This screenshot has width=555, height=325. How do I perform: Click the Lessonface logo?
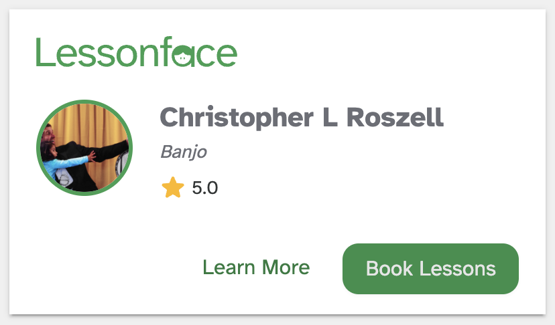(136, 52)
